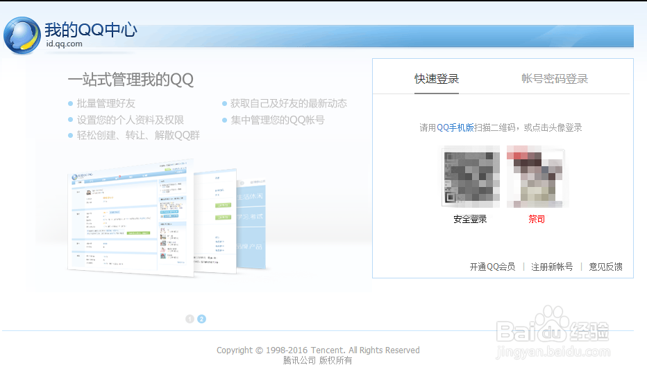Show slide 1 of the carousel
The image size is (647, 374).
190,319
